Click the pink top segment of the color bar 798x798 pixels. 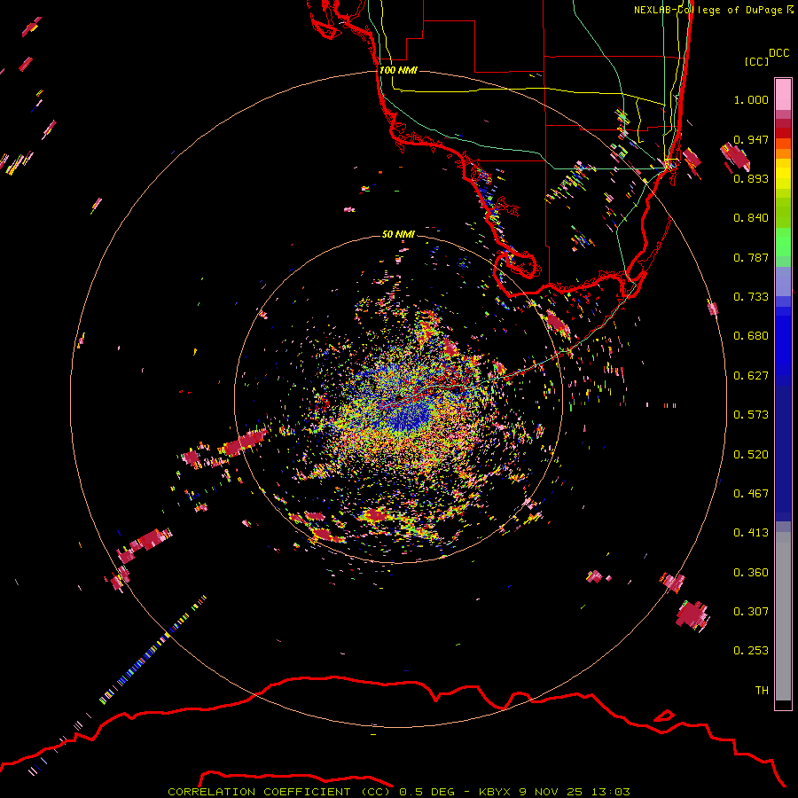(783, 95)
